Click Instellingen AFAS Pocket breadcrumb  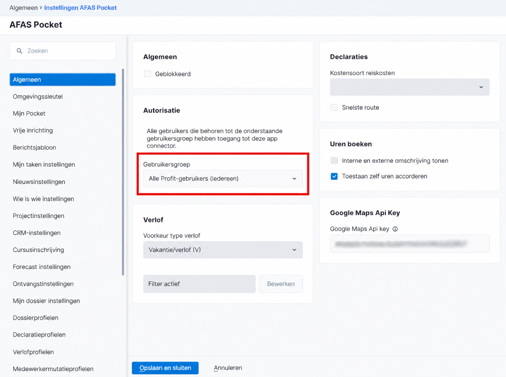[x=80, y=8]
